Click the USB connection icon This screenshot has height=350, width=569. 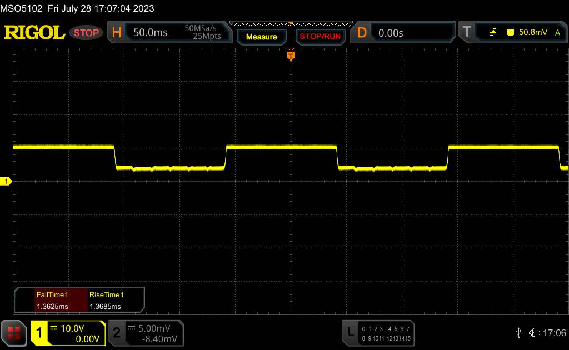(518, 332)
